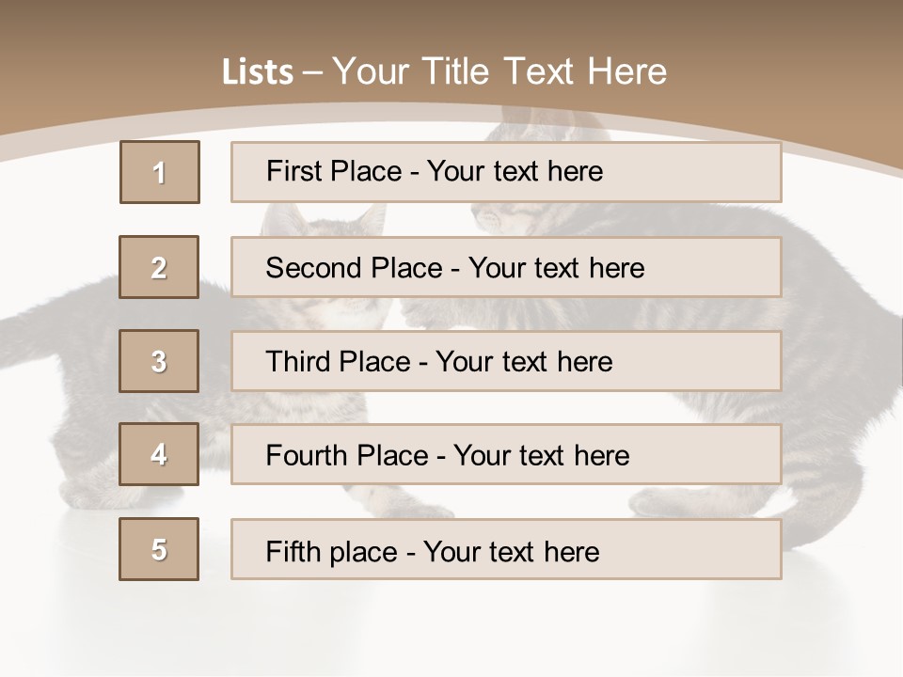
Task: Click the Fifth place text box
Action: [x=506, y=549]
